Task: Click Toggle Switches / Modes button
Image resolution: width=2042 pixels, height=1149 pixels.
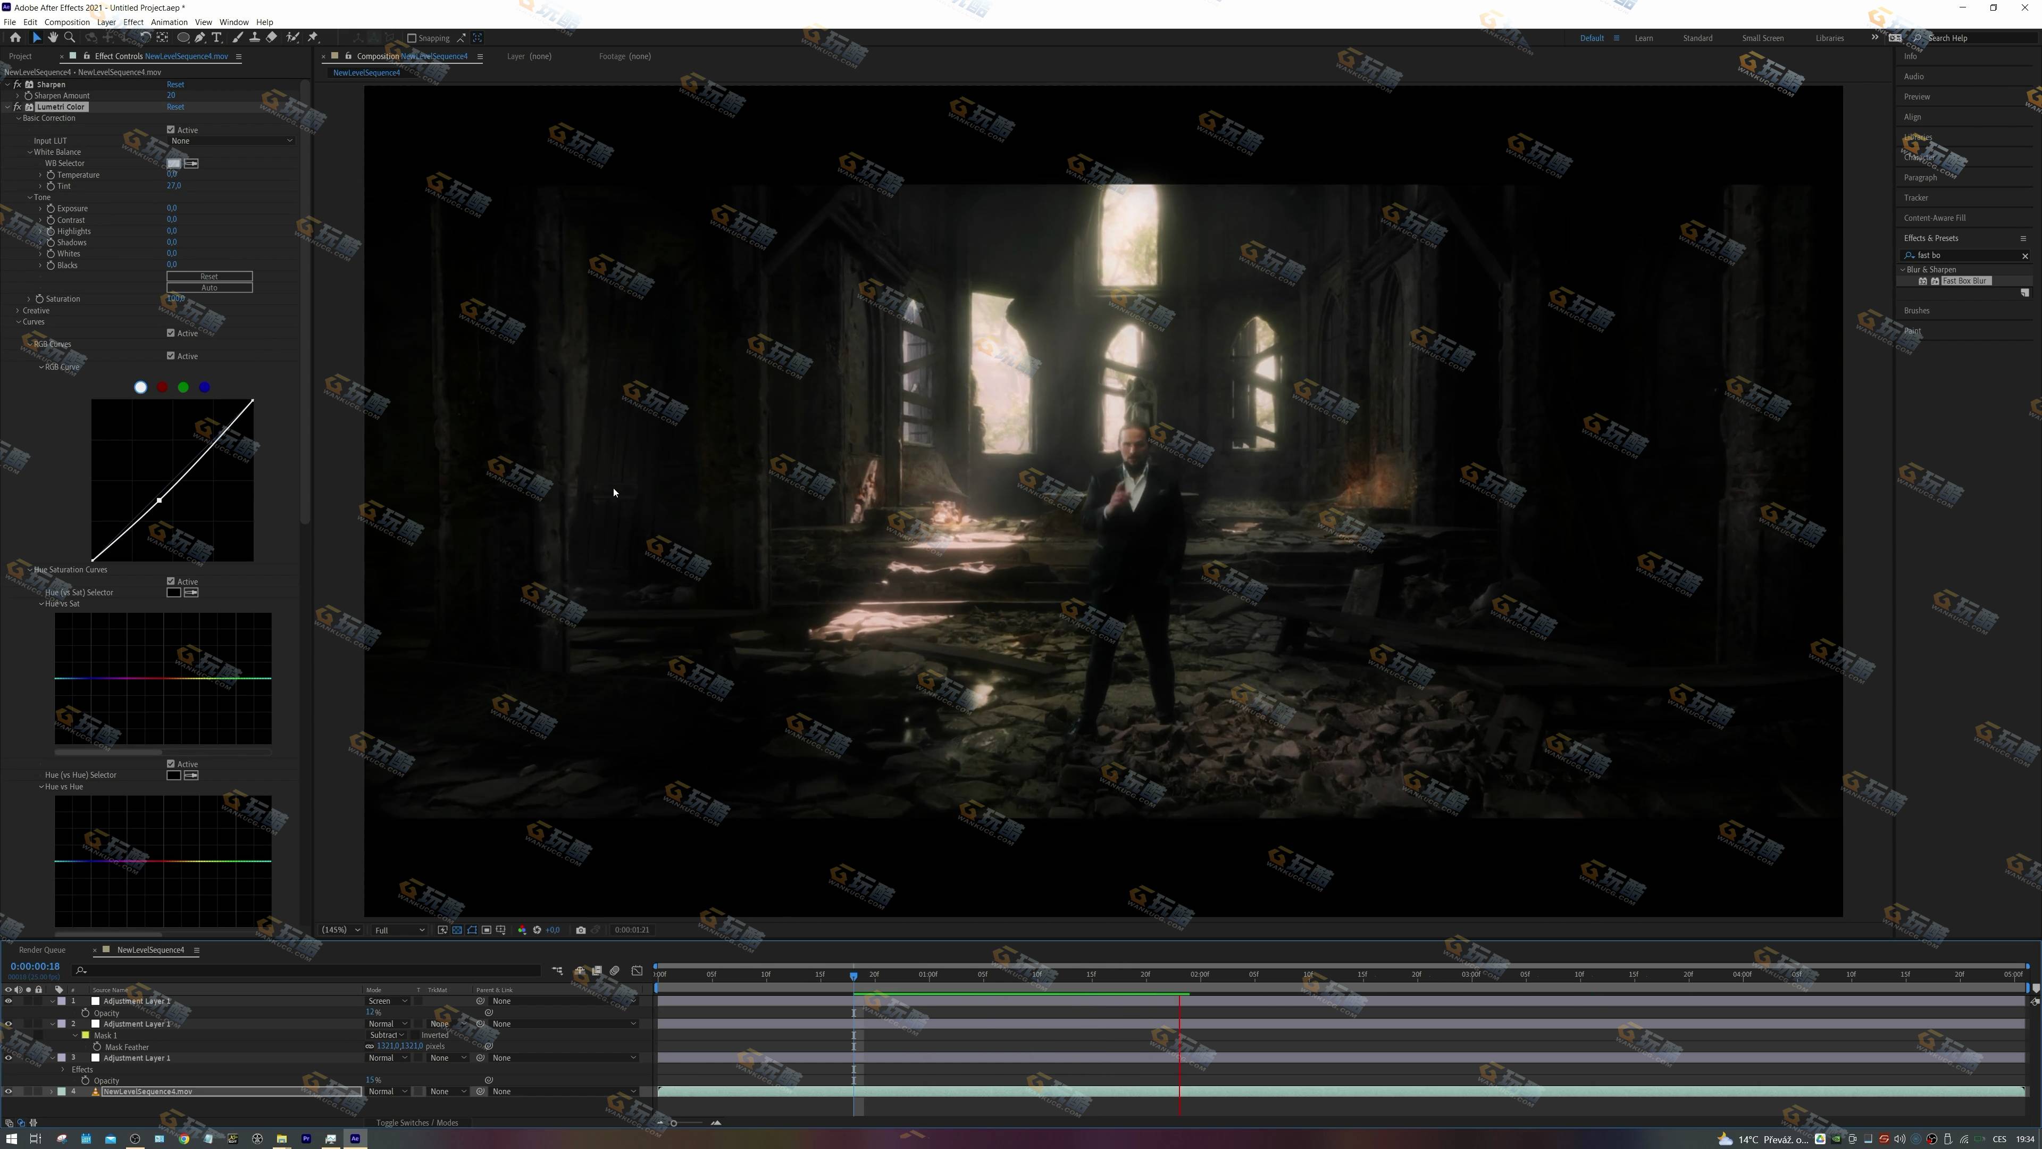Action: coord(417,1123)
